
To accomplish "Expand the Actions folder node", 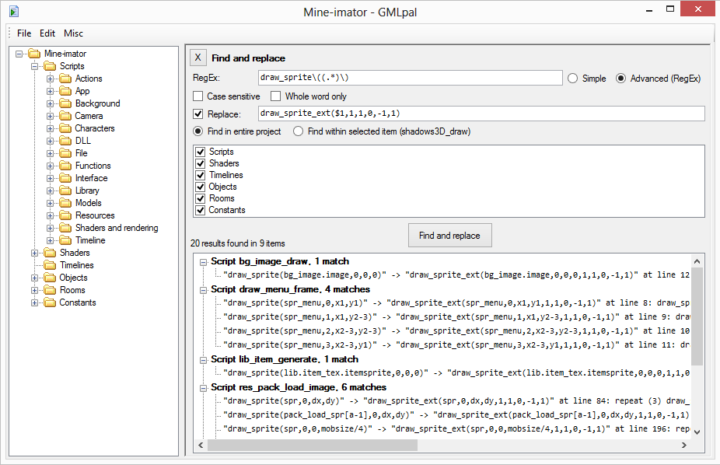I will pos(50,79).
